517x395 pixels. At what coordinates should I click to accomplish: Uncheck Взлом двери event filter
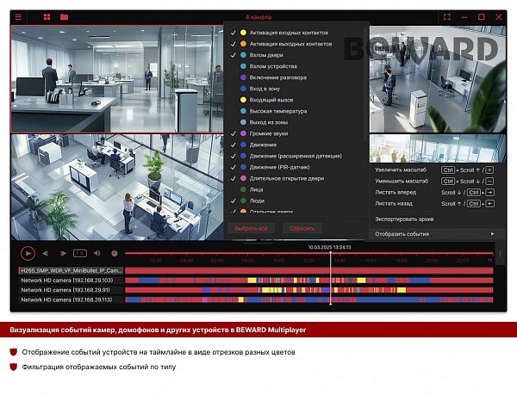click(x=234, y=55)
